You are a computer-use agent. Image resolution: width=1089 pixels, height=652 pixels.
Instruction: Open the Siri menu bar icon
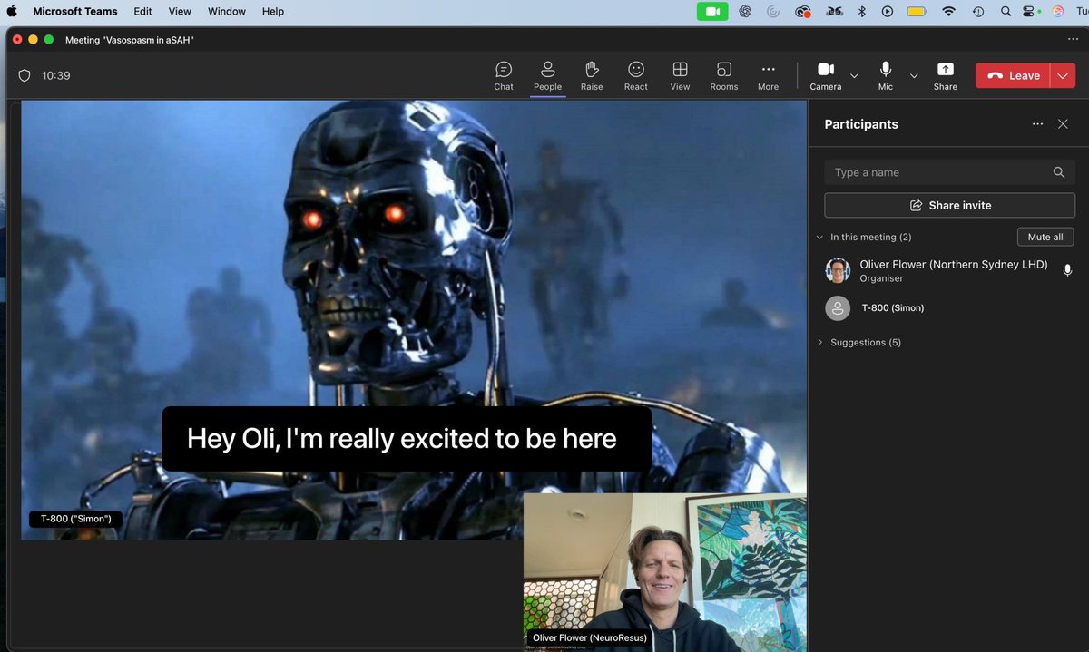[x=1058, y=11]
